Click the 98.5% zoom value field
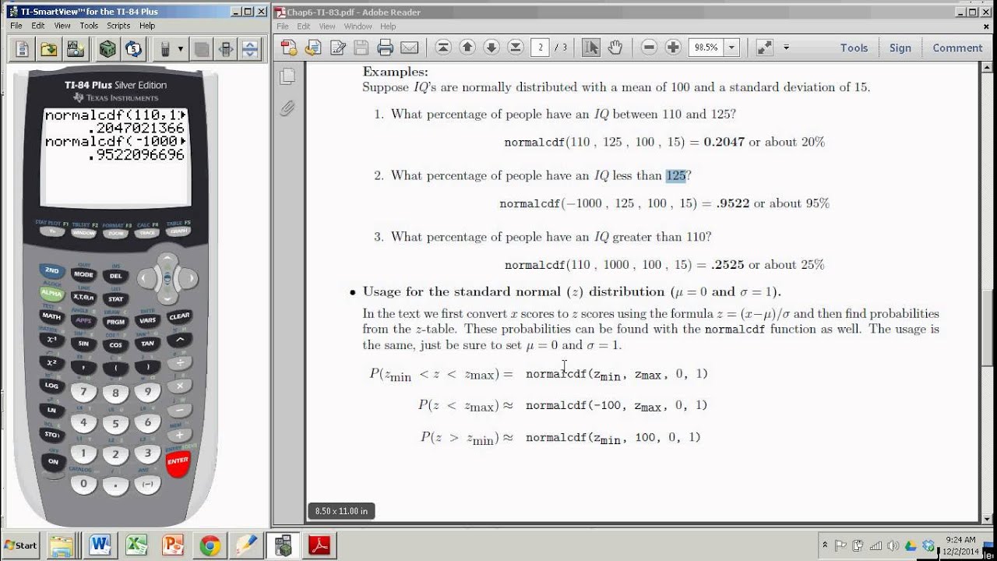The image size is (997, 561). pos(706,48)
